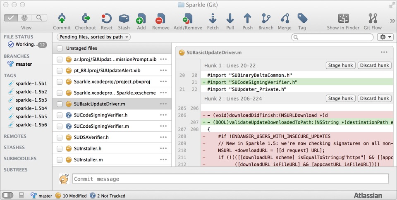Click master branch in status bar

[x=41, y=196]
